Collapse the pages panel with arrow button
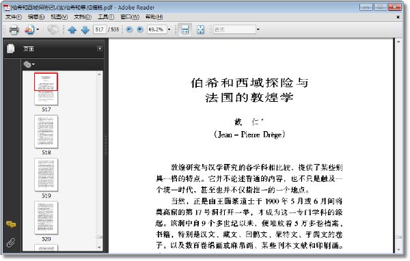 (x=100, y=49)
